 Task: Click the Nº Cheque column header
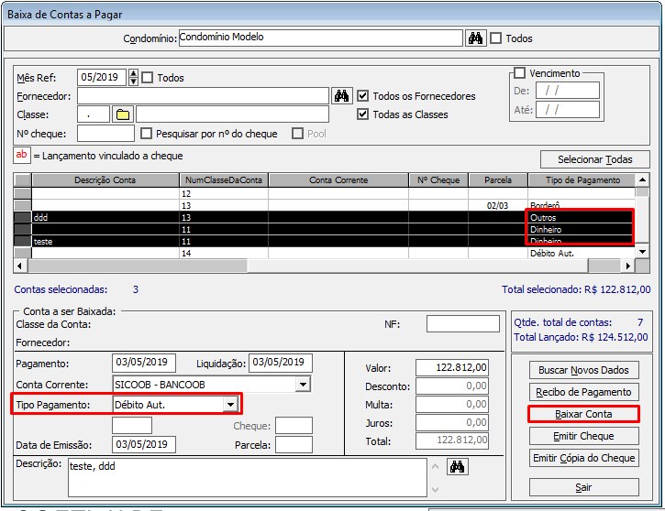[x=438, y=179]
